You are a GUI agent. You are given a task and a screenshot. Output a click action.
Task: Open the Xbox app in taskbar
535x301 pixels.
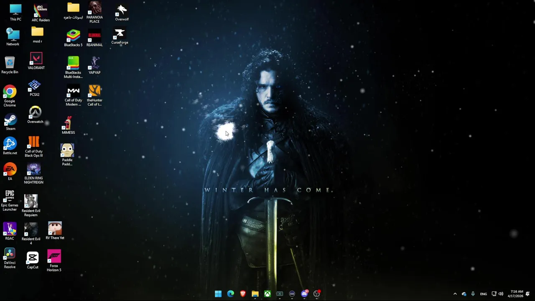(267, 294)
